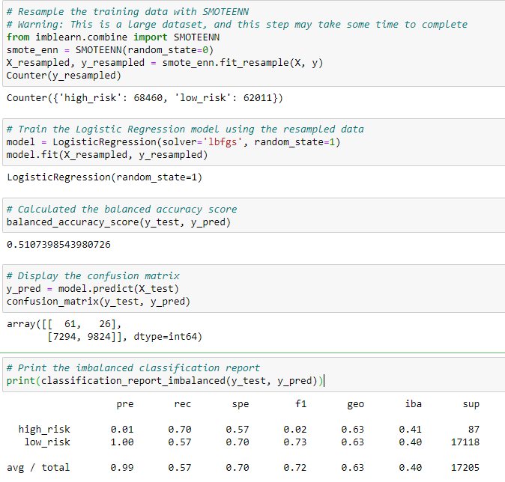Click the total support value 17205
The image size is (505, 482).
[x=465, y=468]
